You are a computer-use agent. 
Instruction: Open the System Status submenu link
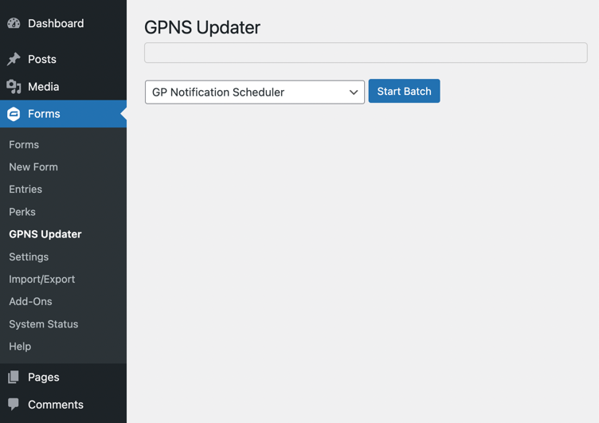click(x=44, y=324)
